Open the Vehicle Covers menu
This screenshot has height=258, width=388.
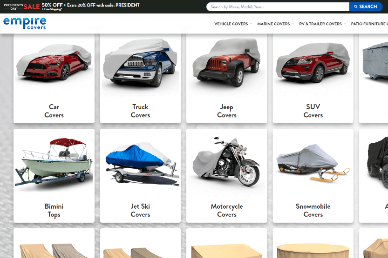click(x=231, y=24)
